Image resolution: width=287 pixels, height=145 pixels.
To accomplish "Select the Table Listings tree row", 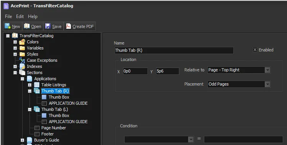I will pos(54,85).
